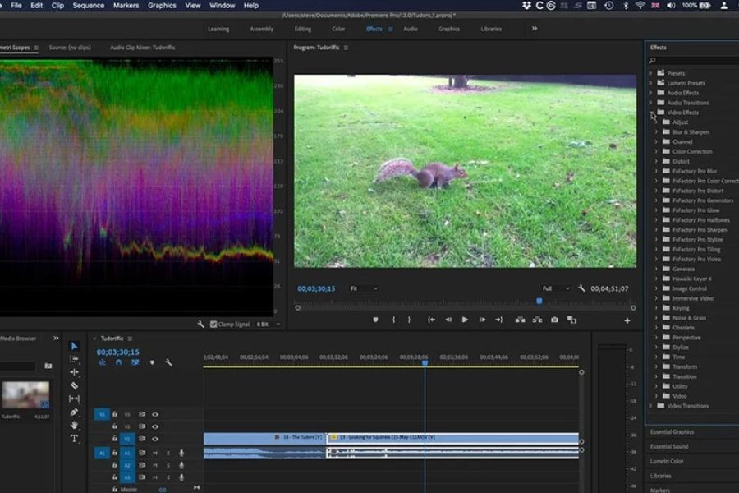This screenshot has height=493, width=739.
Task: Select the Hand tool
Action: tap(74, 425)
